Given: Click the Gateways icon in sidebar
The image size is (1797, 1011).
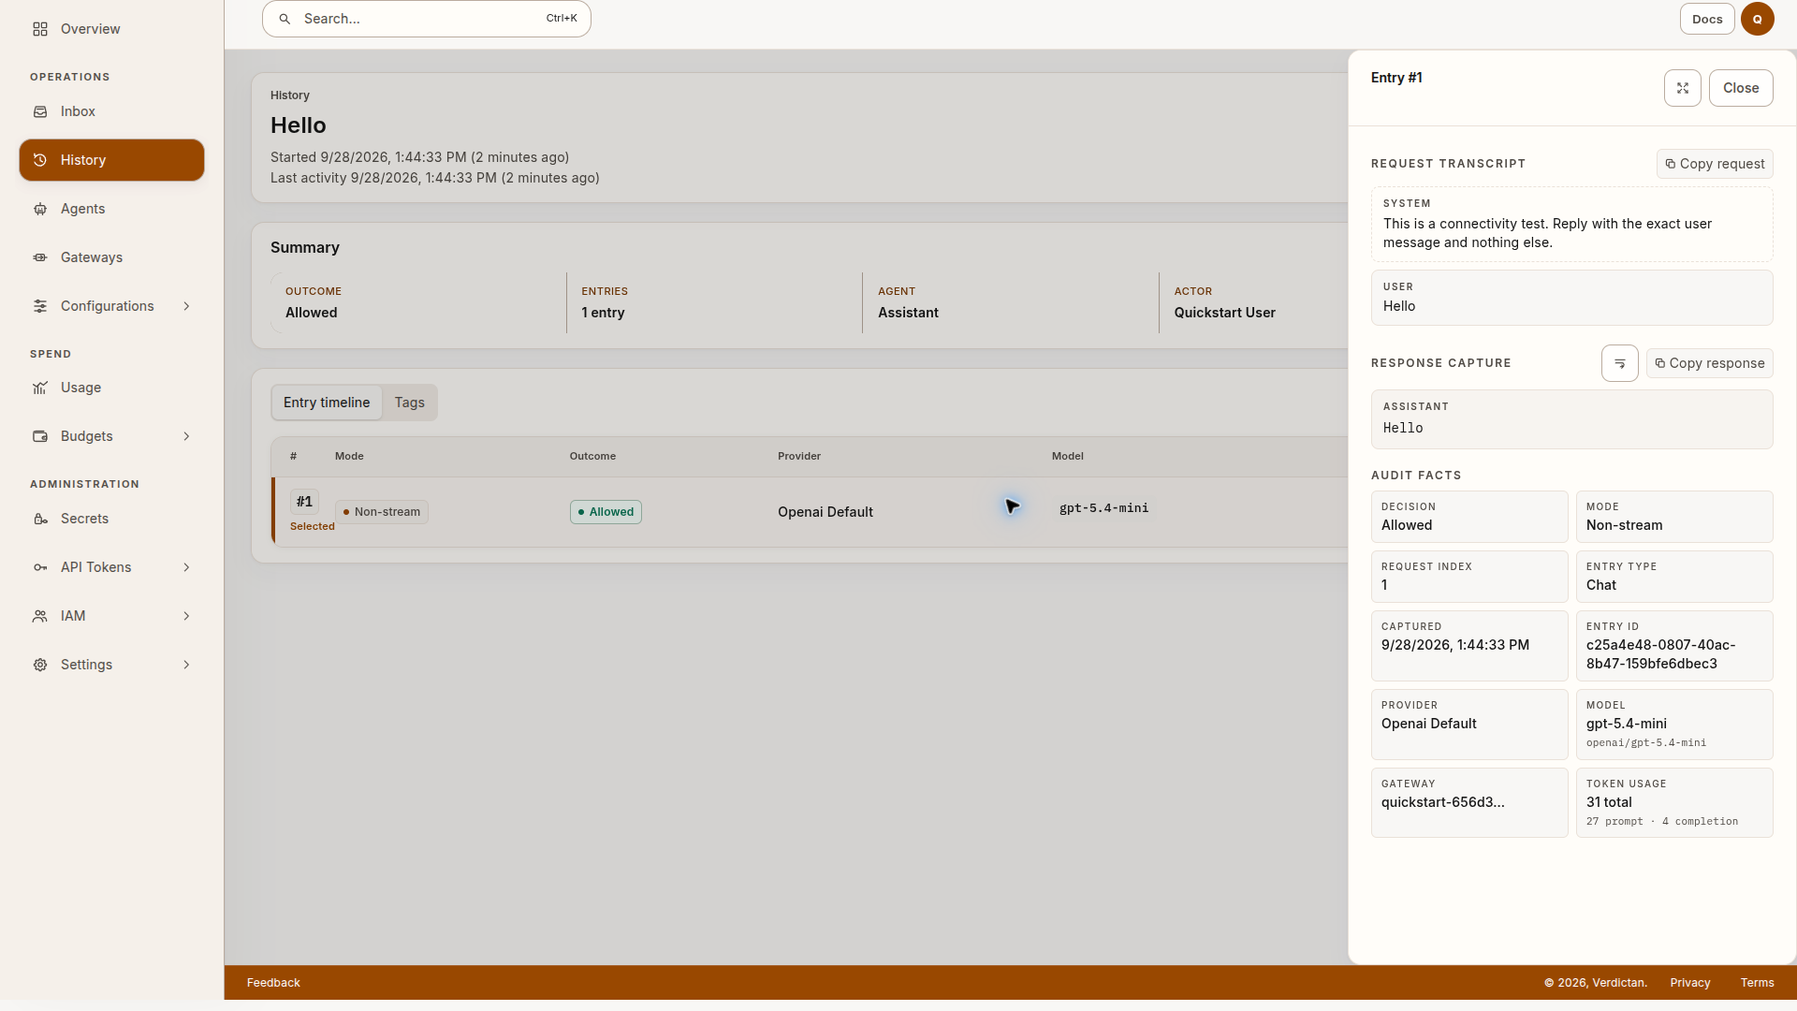Looking at the screenshot, I should click(40, 257).
